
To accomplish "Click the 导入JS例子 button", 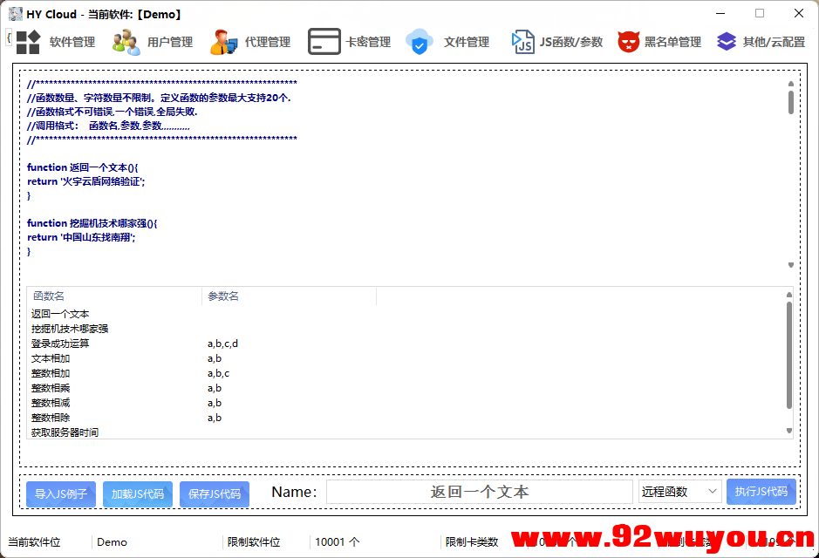I will 60,494.
